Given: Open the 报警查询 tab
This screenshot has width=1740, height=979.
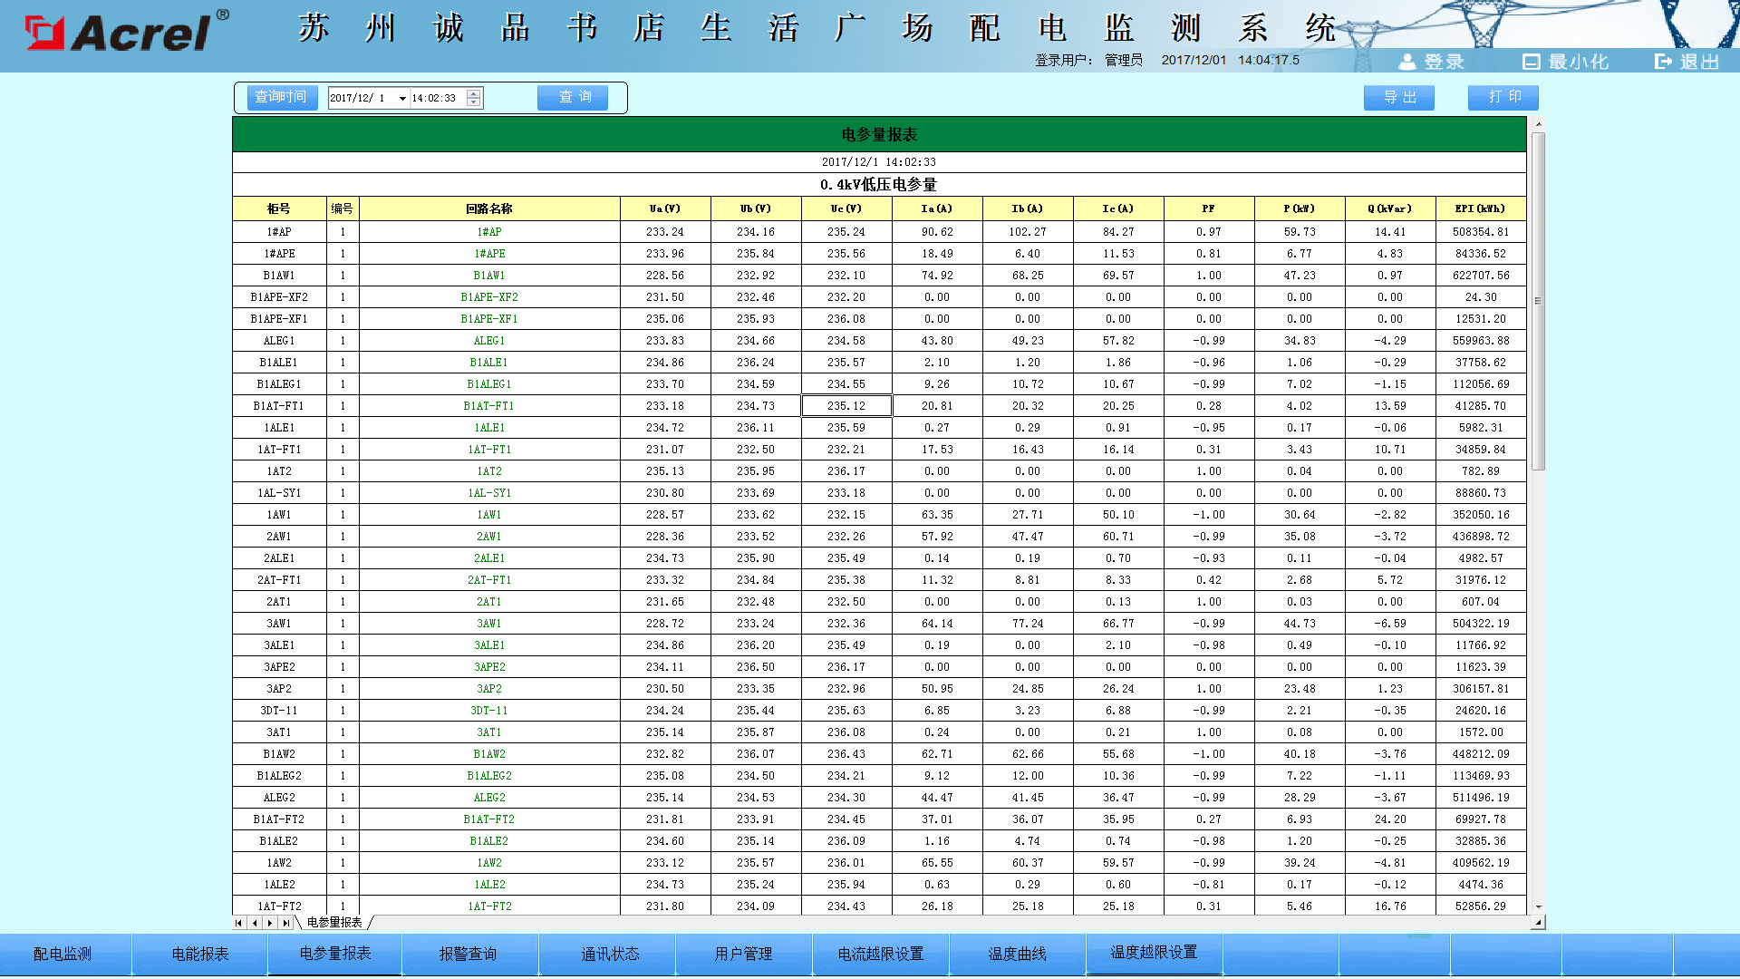Looking at the screenshot, I should pyautogui.click(x=469, y=955).
